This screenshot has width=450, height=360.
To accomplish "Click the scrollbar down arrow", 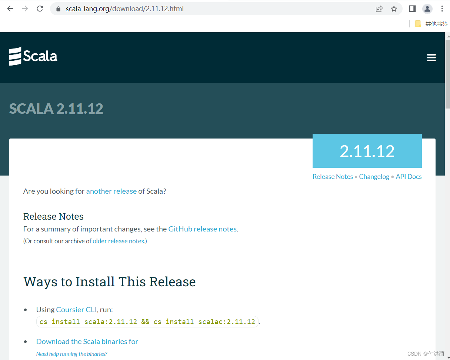I will coord(447,357).
